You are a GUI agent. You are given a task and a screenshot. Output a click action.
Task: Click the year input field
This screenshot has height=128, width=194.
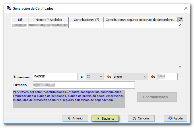[167, 77]
